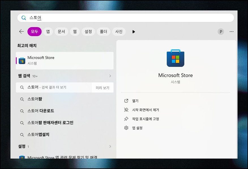Open Microsoft Store best match result
Image resolution: width=248 pixels, height=169 pixels.
point(65,61)
